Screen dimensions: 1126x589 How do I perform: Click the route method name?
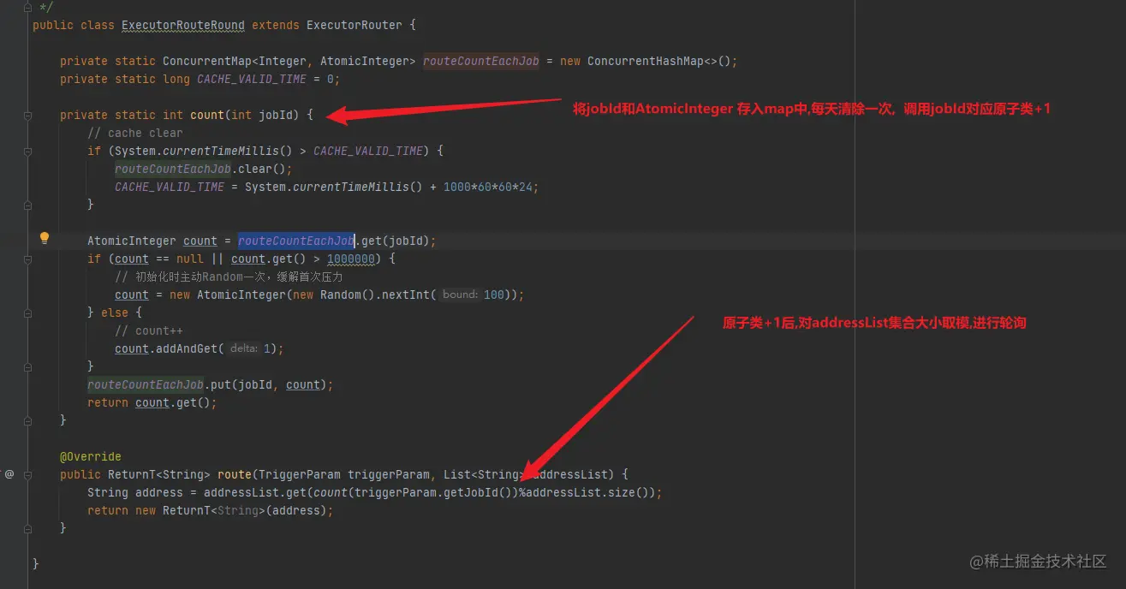235,474
